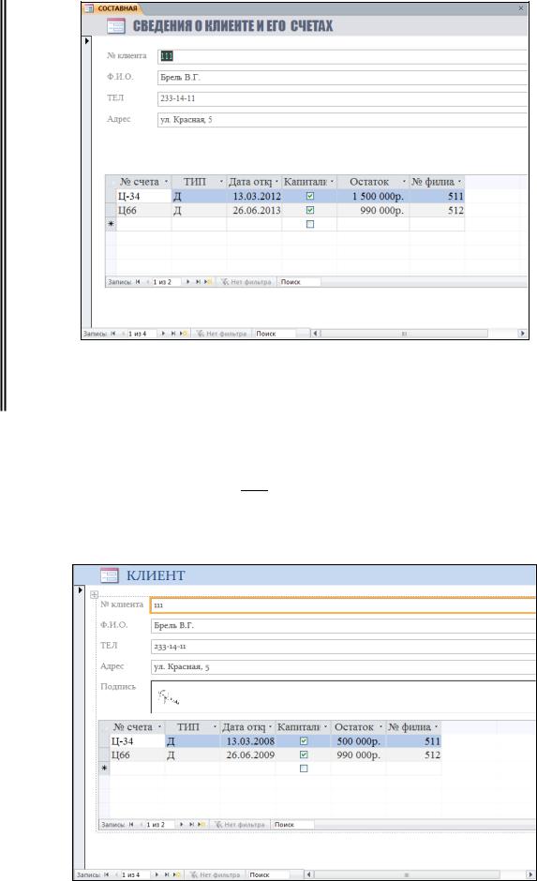537x881 pixels.
Task: Go to first record in КЛИЕНТ form's subform navigation
Action: point(131,825)
